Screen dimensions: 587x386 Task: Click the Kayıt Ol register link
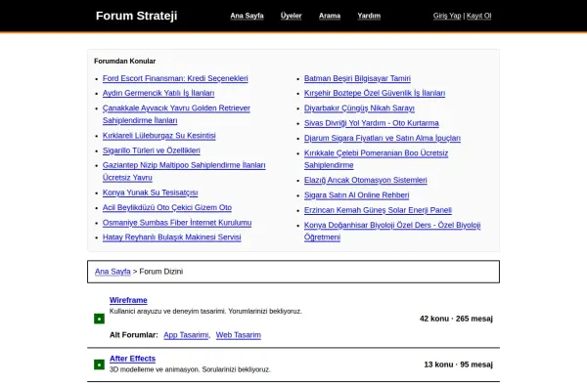(478, 16)
